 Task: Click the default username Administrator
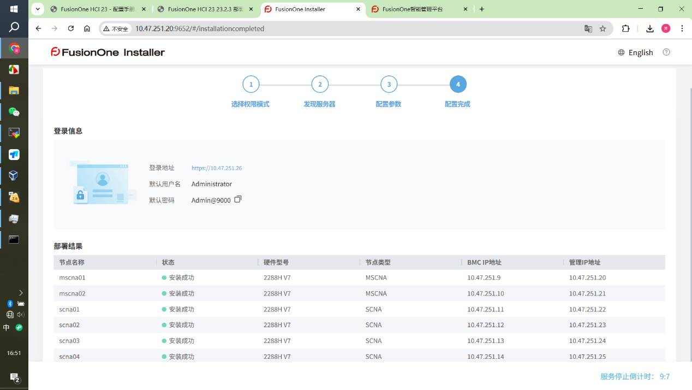(x=212, y=184)
